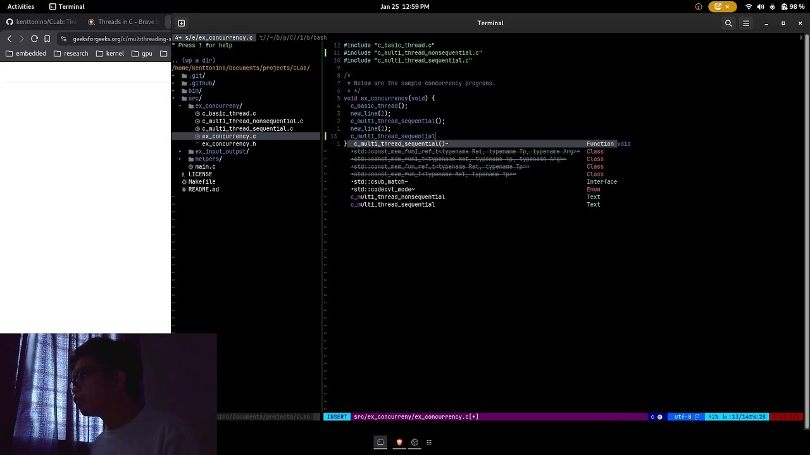This screenshot has width=810, height=455.
Task: Open the research bookmarks folder
Action: click(x=71, y=54)
